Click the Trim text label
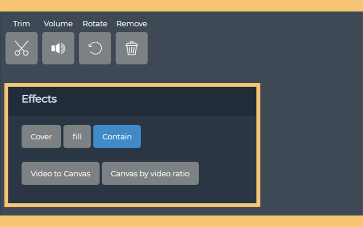 pyautogui.click(x=21, y=24)
